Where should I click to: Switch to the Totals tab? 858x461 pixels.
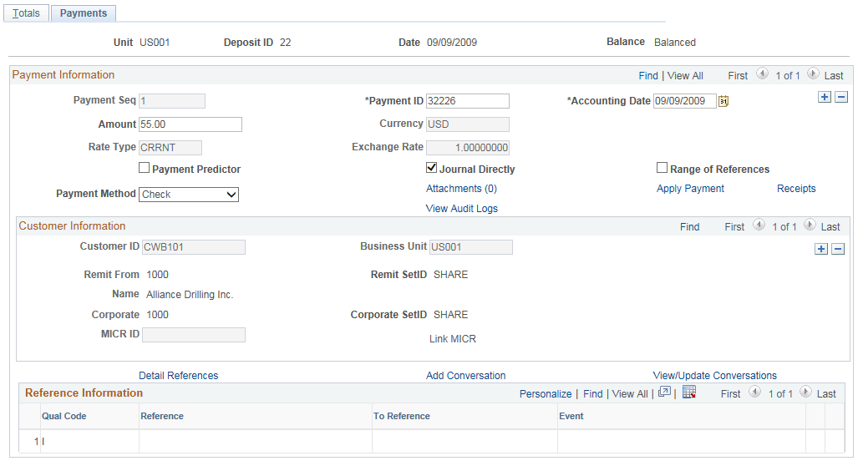pos(26,13)
